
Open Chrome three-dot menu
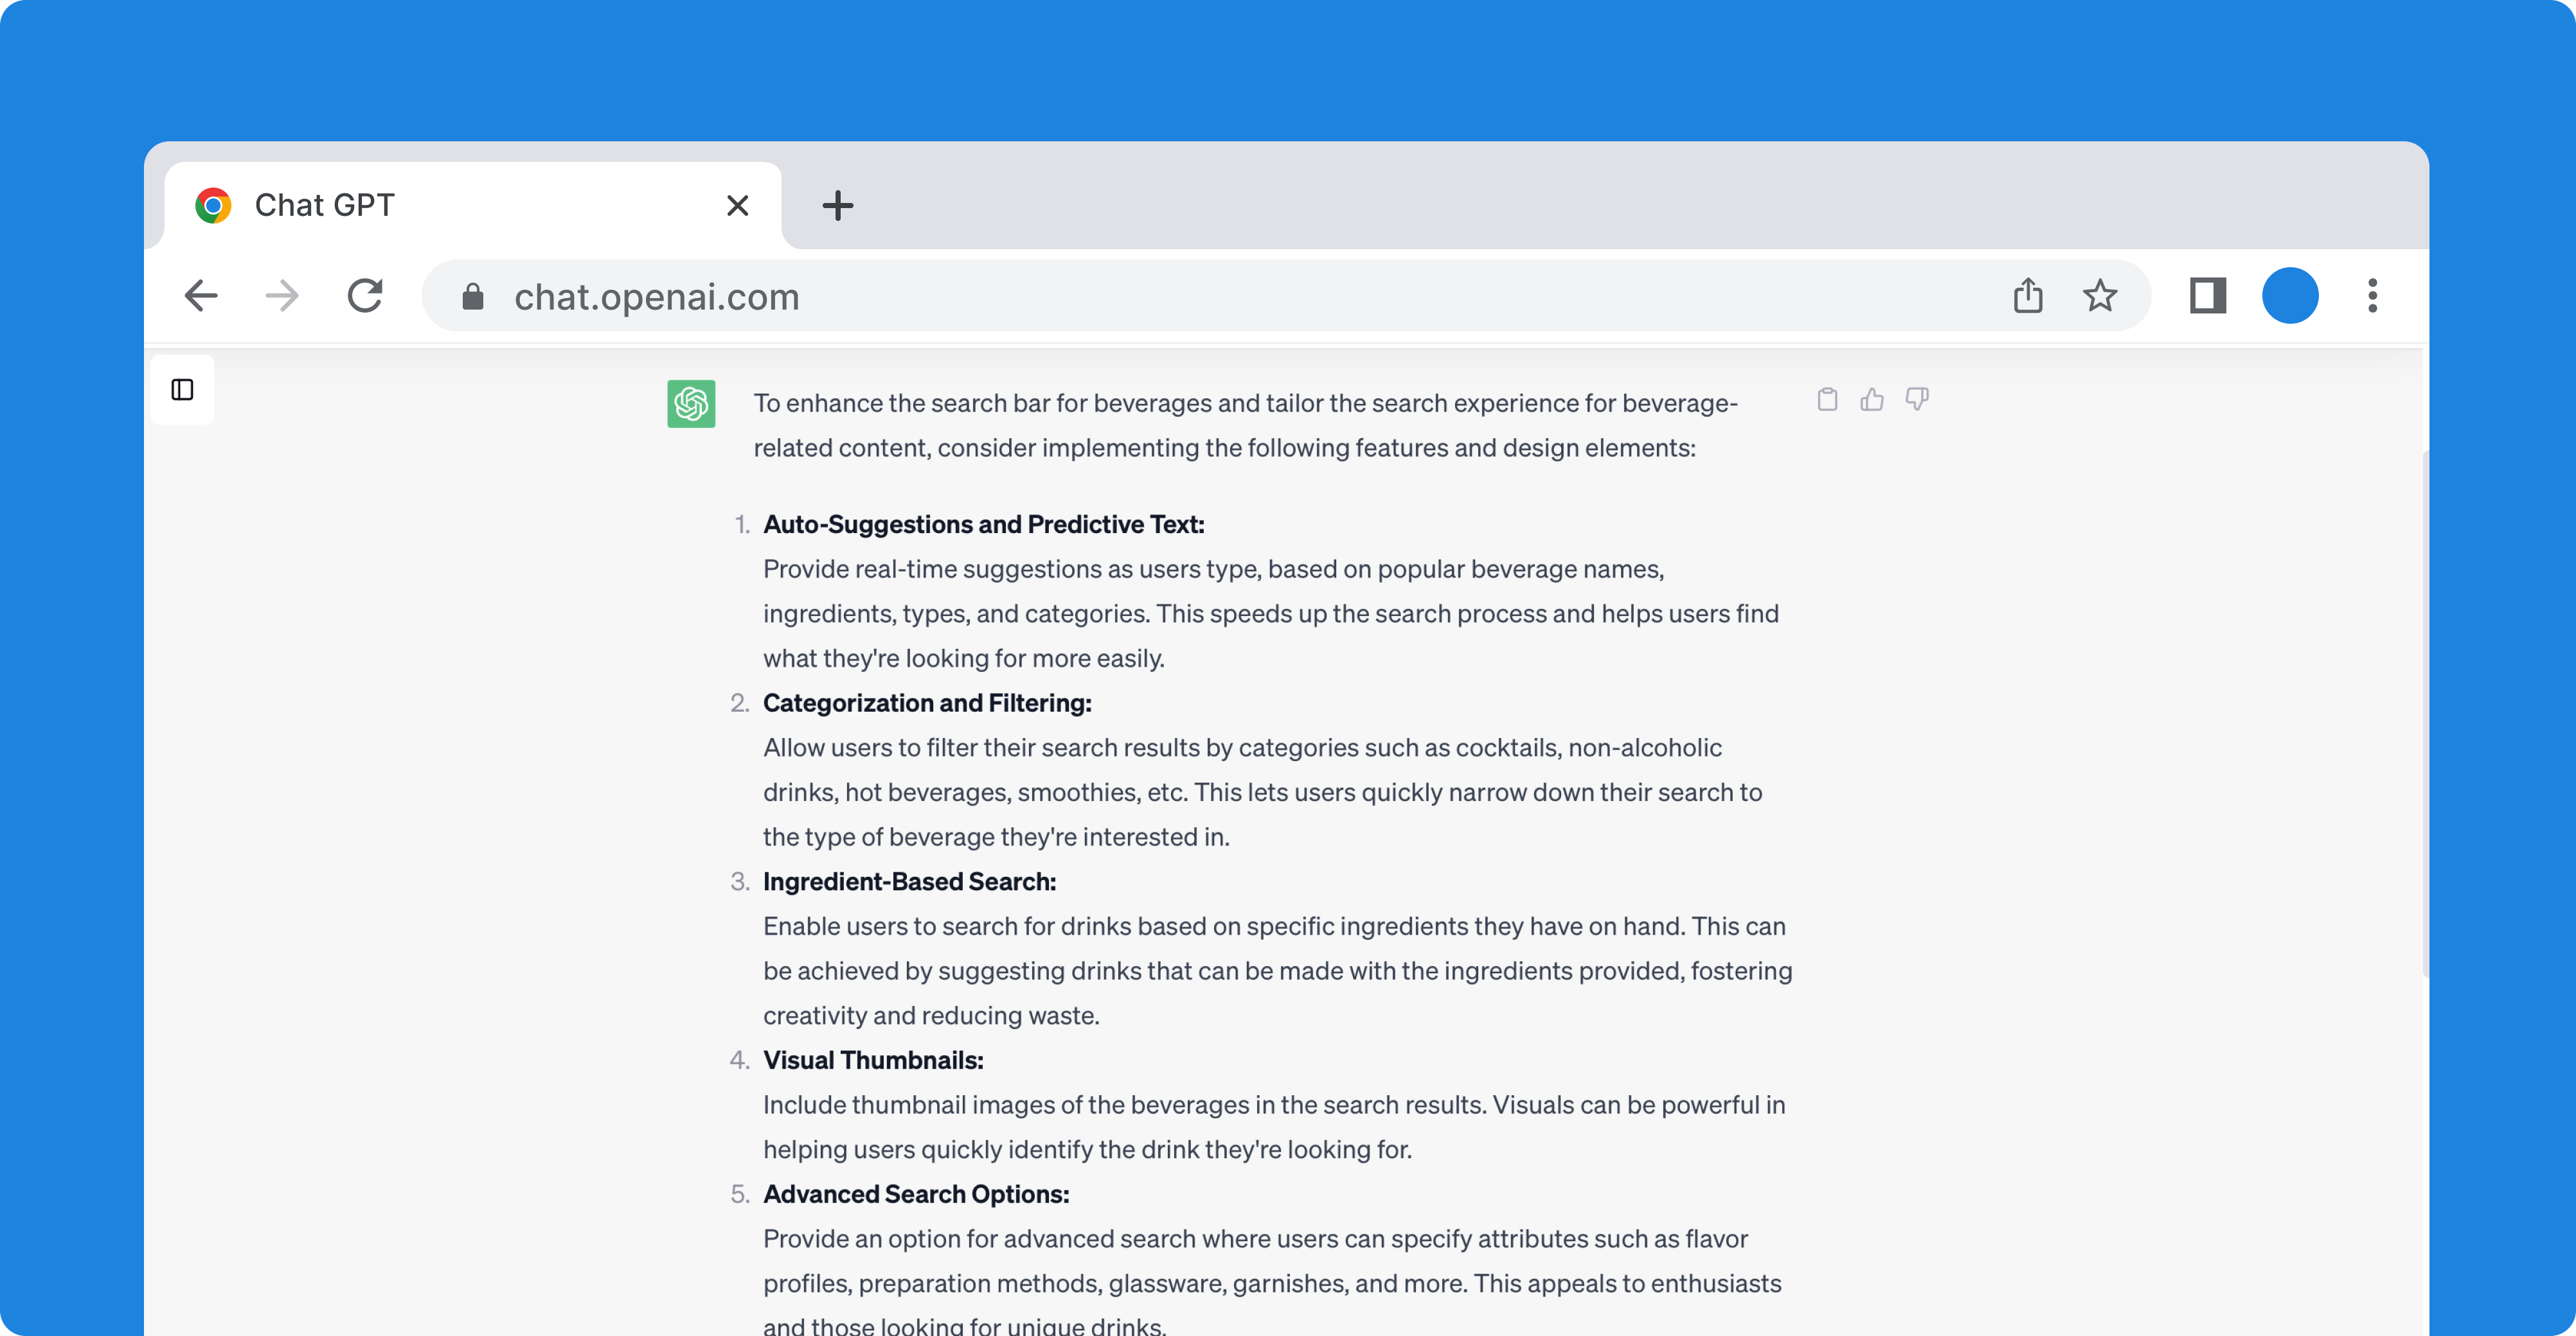2372,295
